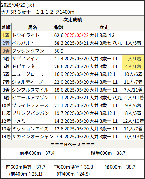Image resolution: width=145 pixels, height=179 pixels.
Task: Click the ニューグローリー horse name
Action: [30, 74]
